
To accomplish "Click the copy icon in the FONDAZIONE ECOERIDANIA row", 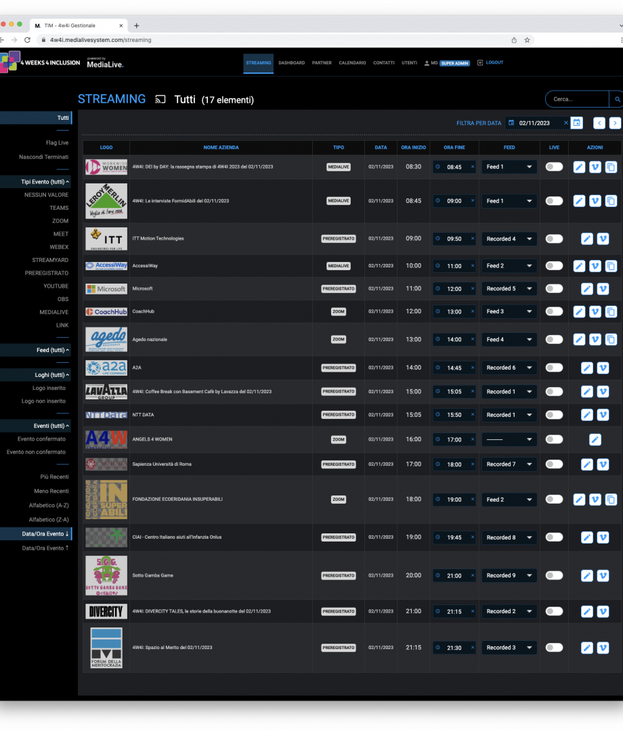I will (x=611, y=500).
